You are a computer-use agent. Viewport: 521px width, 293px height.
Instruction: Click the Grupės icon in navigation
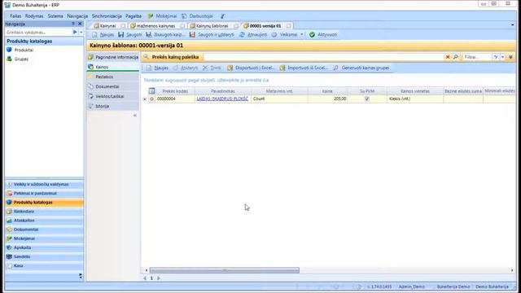tap(9, 59)
